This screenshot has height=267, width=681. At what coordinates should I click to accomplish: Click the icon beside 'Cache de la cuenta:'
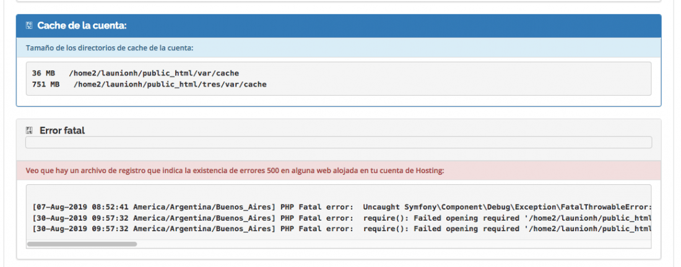[x=30, y=26]
